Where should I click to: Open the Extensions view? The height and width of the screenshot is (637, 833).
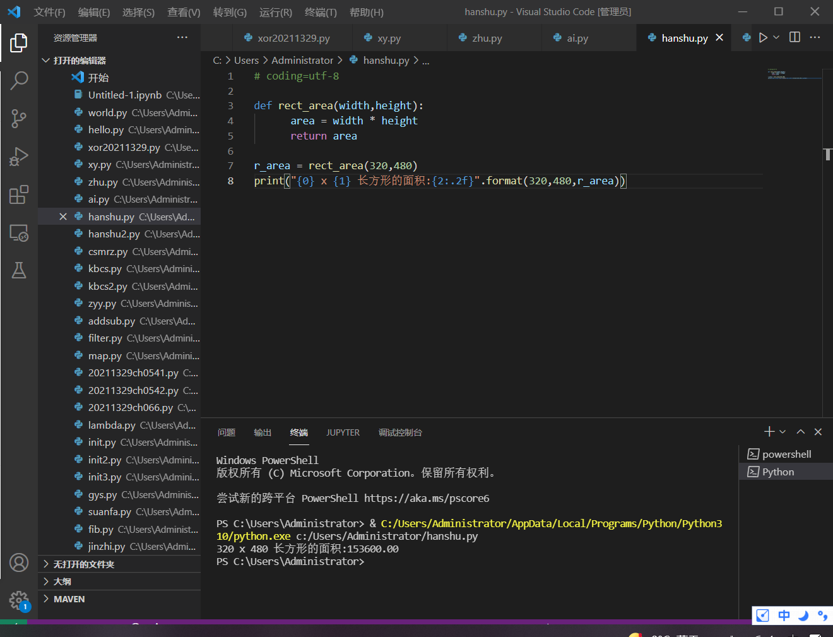pyautogui.click(x=19, y=194)
